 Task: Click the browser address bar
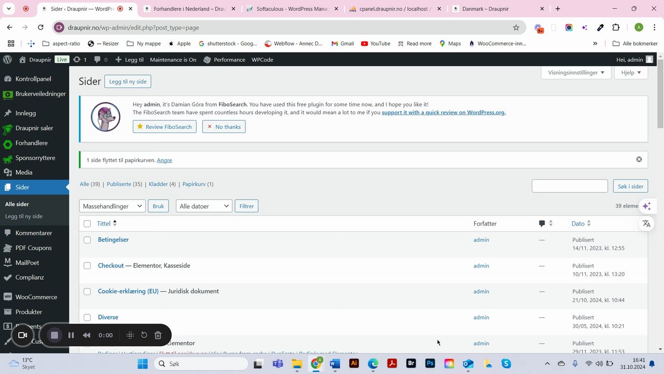[x=288, y=28]
